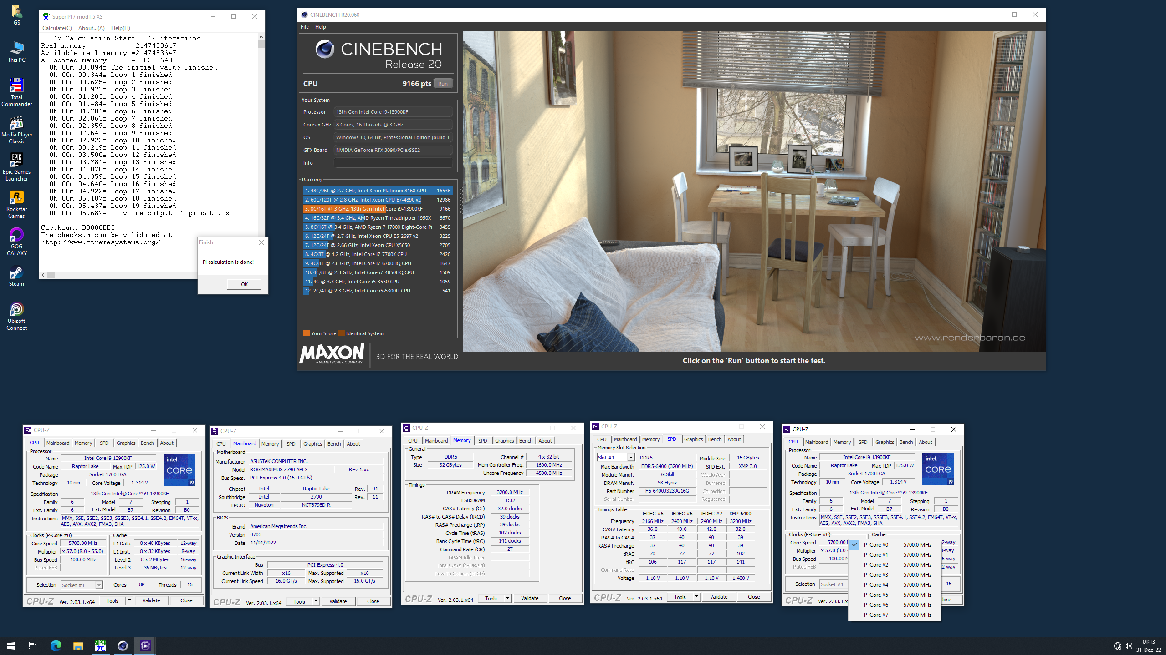Click Validate in first CPU-Z window
1166x655 pixels.
point(151,600)
